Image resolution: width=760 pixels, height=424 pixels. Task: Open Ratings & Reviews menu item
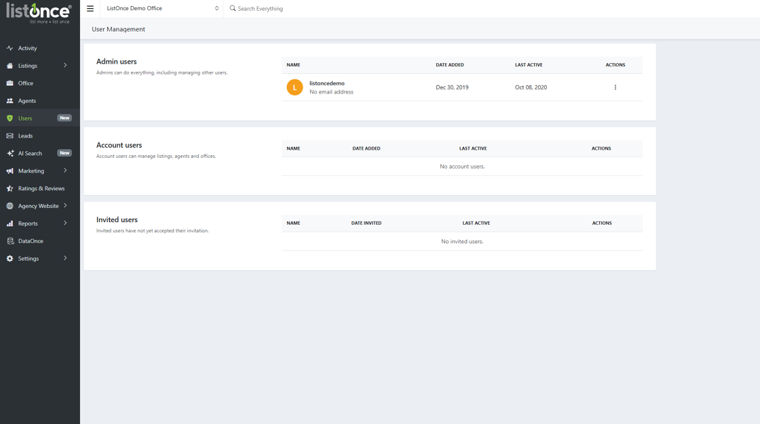(x=41, y=188)
